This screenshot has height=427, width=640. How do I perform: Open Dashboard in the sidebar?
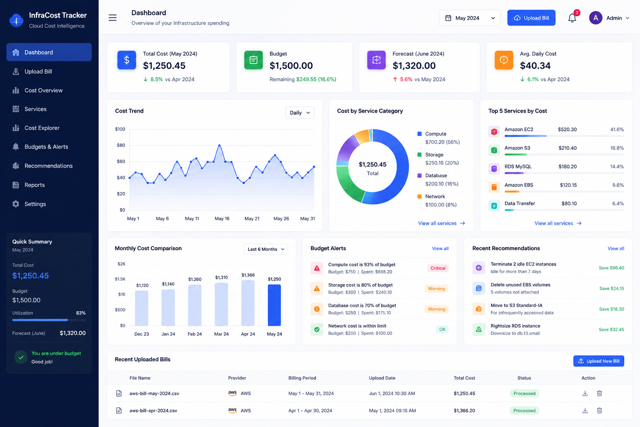49,52
